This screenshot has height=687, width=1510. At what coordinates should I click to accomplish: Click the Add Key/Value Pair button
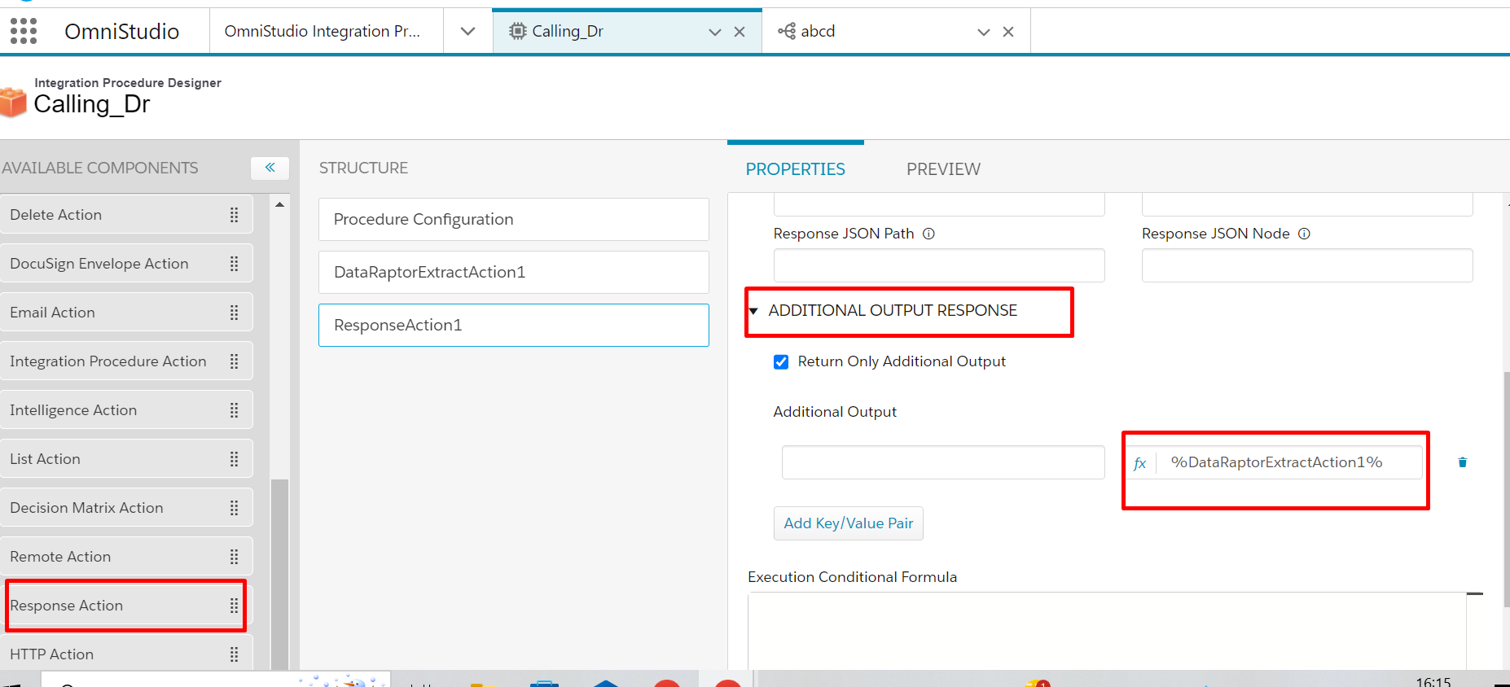(x=848, y=523)
